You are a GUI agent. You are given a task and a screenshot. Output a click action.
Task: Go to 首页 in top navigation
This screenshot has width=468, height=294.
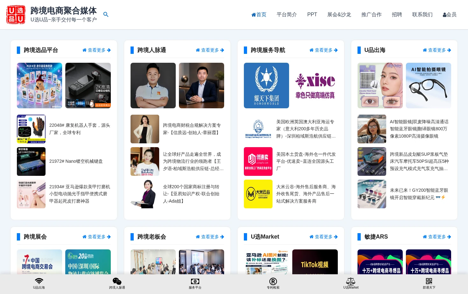click(x=259, y=15)
